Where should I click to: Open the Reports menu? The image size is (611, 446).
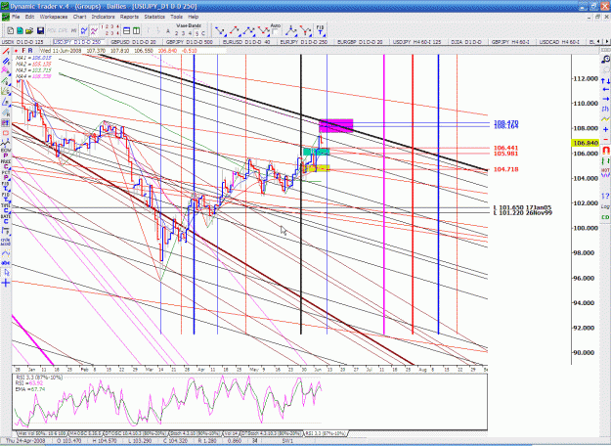[129, 17]
